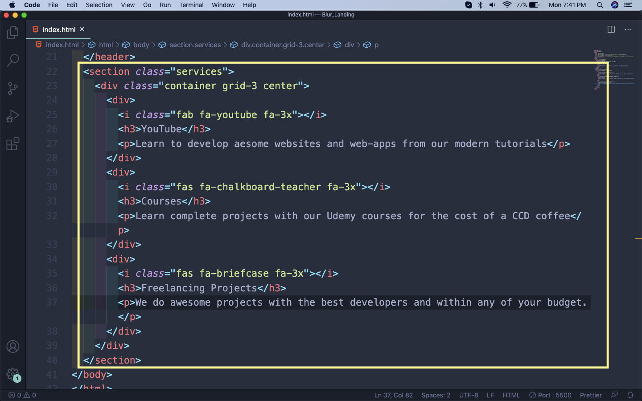
Task: Open the Run and Debug view
Action: point(13,116)
